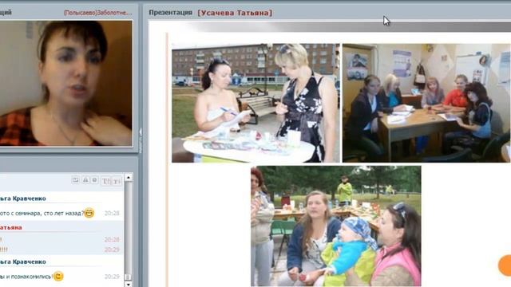Increase chat font size with larger T icon

105,181
